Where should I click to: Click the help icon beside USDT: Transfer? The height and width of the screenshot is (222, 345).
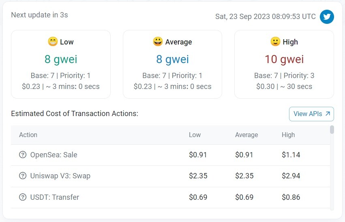tap(23, 197)
